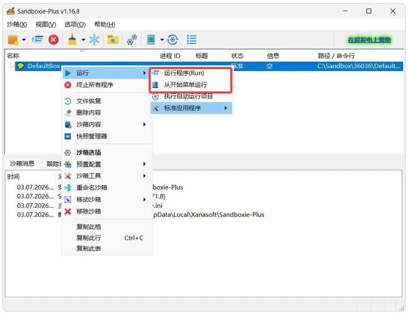Screen dimensions: 408x314
Task: Choose 重命名沙箱 in the context menu
Action: 106,187
